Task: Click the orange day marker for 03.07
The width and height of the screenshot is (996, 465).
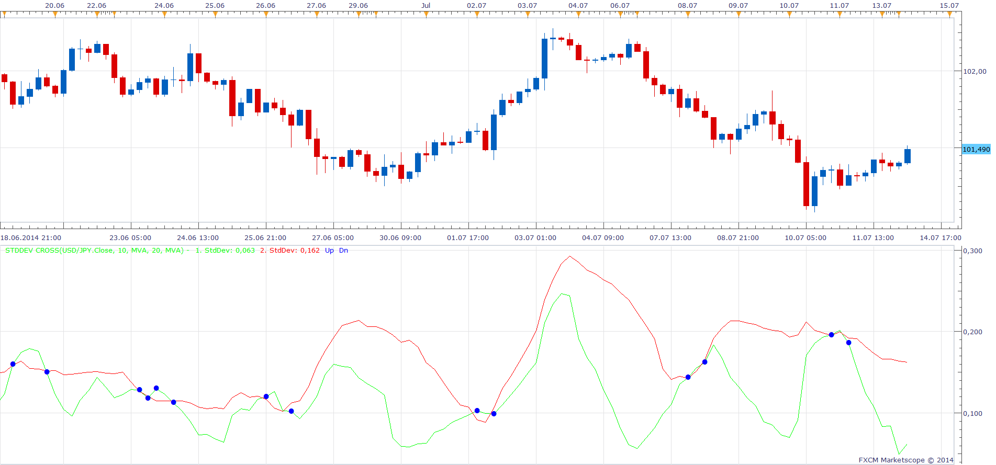Action: 528,15
